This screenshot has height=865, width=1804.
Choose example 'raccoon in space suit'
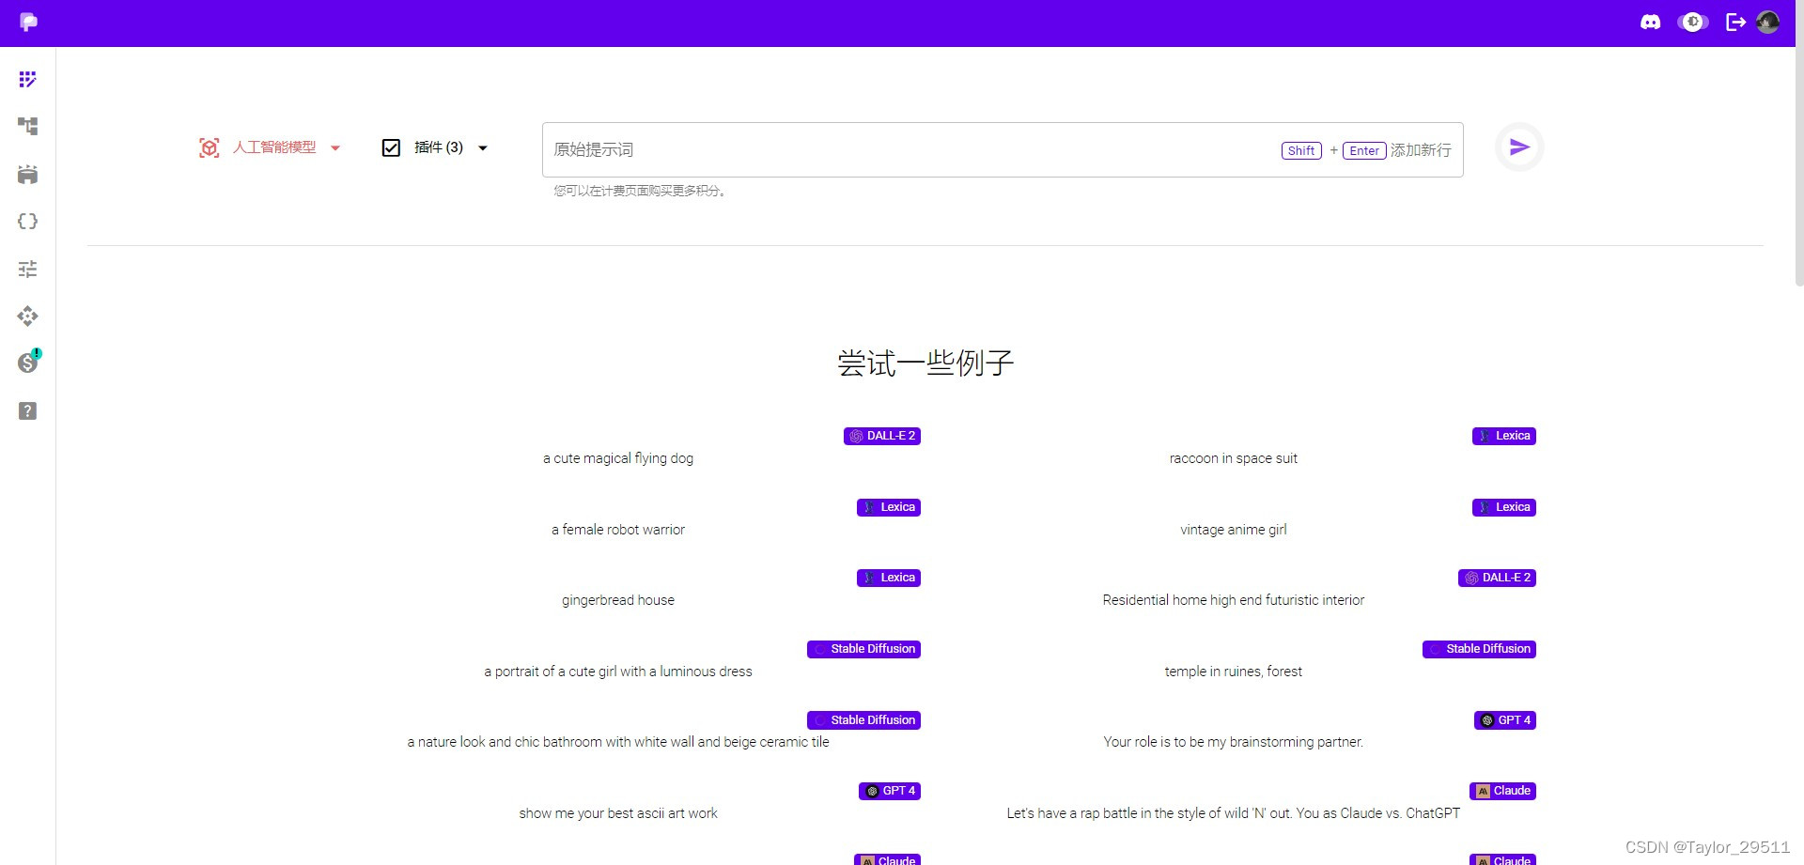[x=1234, y=458]
